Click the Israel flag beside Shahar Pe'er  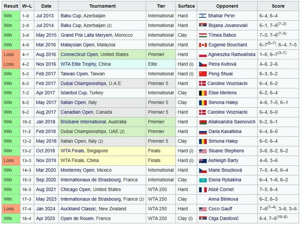203,16
